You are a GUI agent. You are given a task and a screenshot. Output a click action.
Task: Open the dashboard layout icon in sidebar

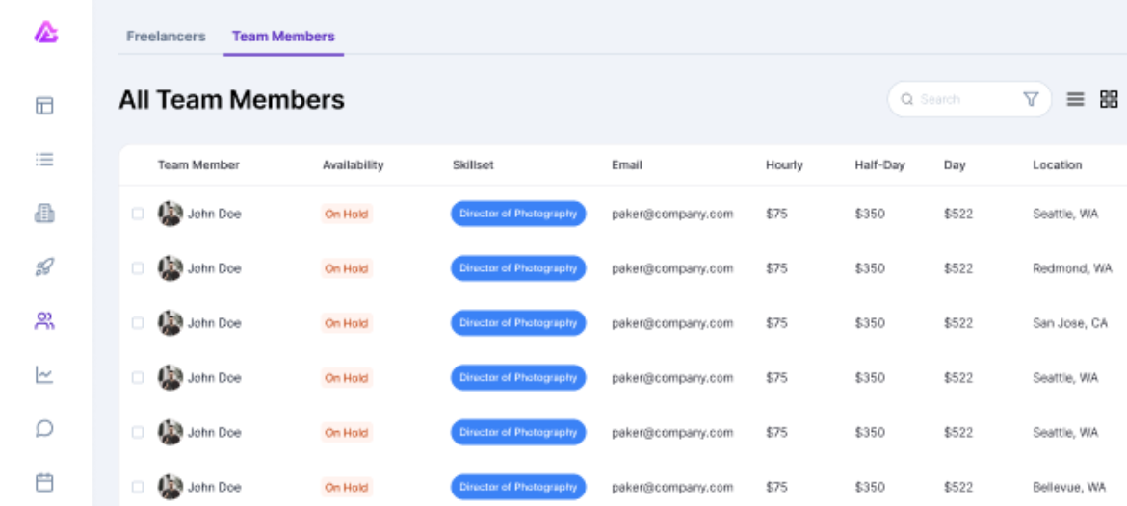click(x=44, y=106)
